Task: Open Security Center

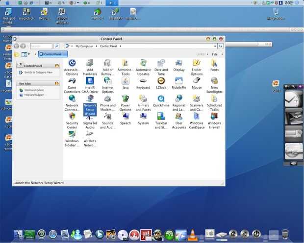Action: coord(72,121)
